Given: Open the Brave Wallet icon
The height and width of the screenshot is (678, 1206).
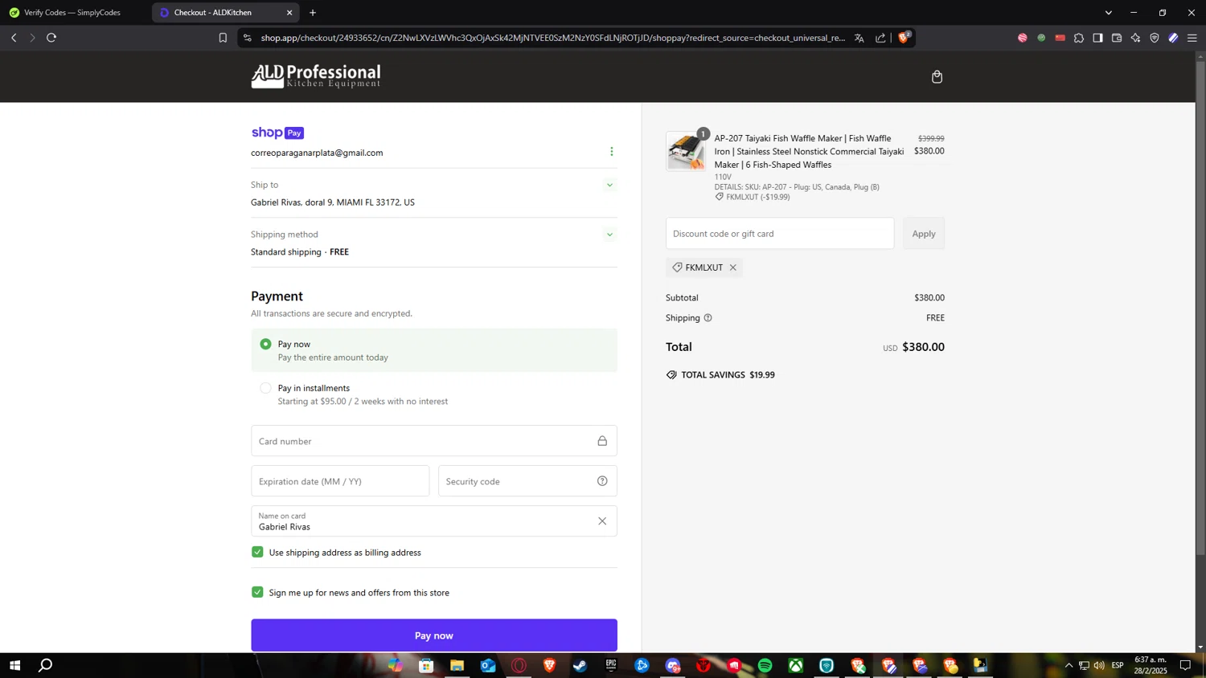Looking at the screenshot, I should [1117, 38].
